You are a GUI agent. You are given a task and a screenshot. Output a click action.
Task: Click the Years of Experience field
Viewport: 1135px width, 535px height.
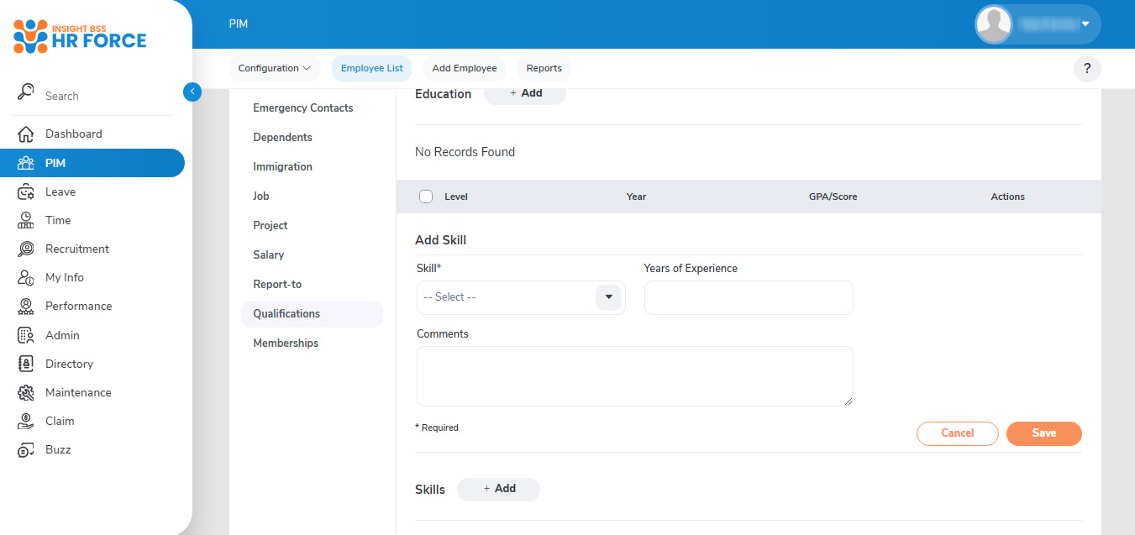pos(749,297)
